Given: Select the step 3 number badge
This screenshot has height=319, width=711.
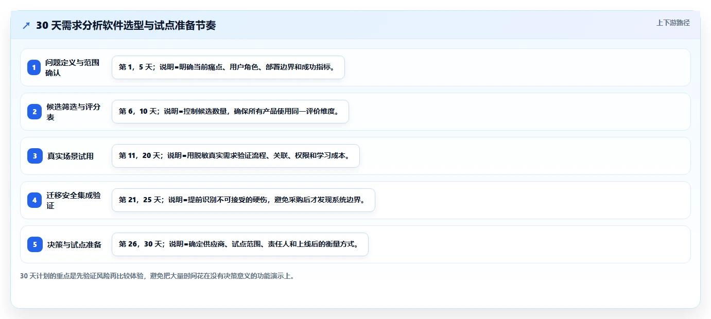Looking at the screenshot, I should tap(34, 156).
